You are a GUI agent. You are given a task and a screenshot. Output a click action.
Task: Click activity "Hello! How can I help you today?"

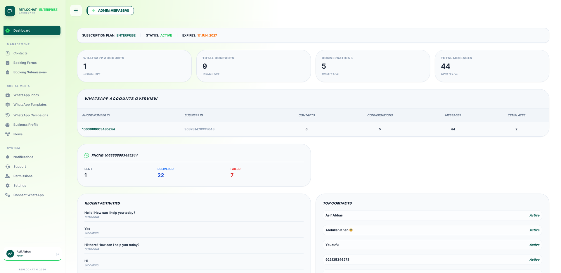tap(110, 213)
